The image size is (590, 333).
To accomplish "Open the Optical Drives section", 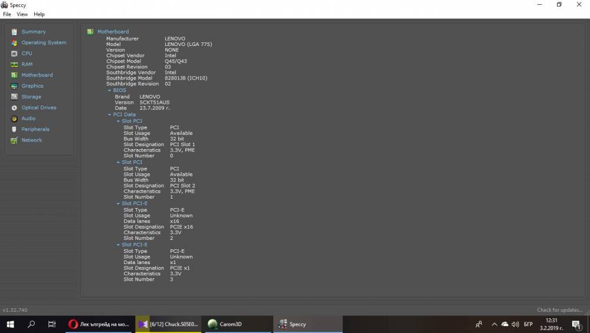I will 39,108.
